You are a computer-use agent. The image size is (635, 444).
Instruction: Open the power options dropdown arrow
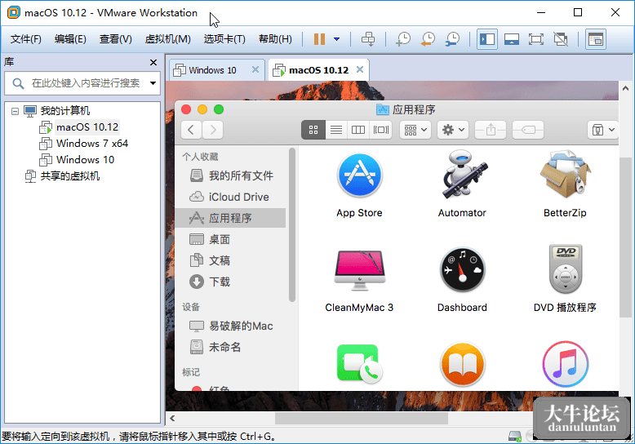click(336, 39)
